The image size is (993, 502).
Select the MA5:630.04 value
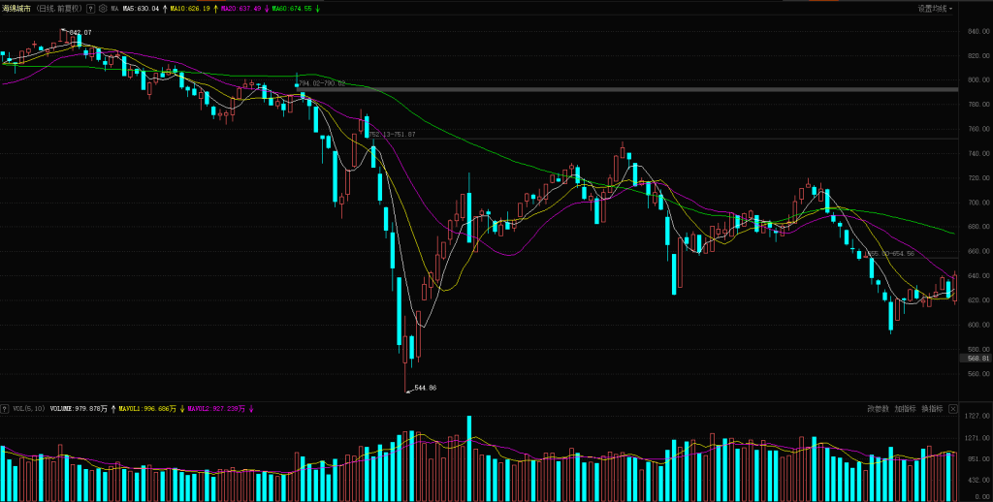click(141, 9)
